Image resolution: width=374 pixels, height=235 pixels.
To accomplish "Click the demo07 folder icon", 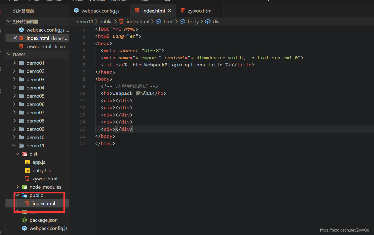I will 22,112.
